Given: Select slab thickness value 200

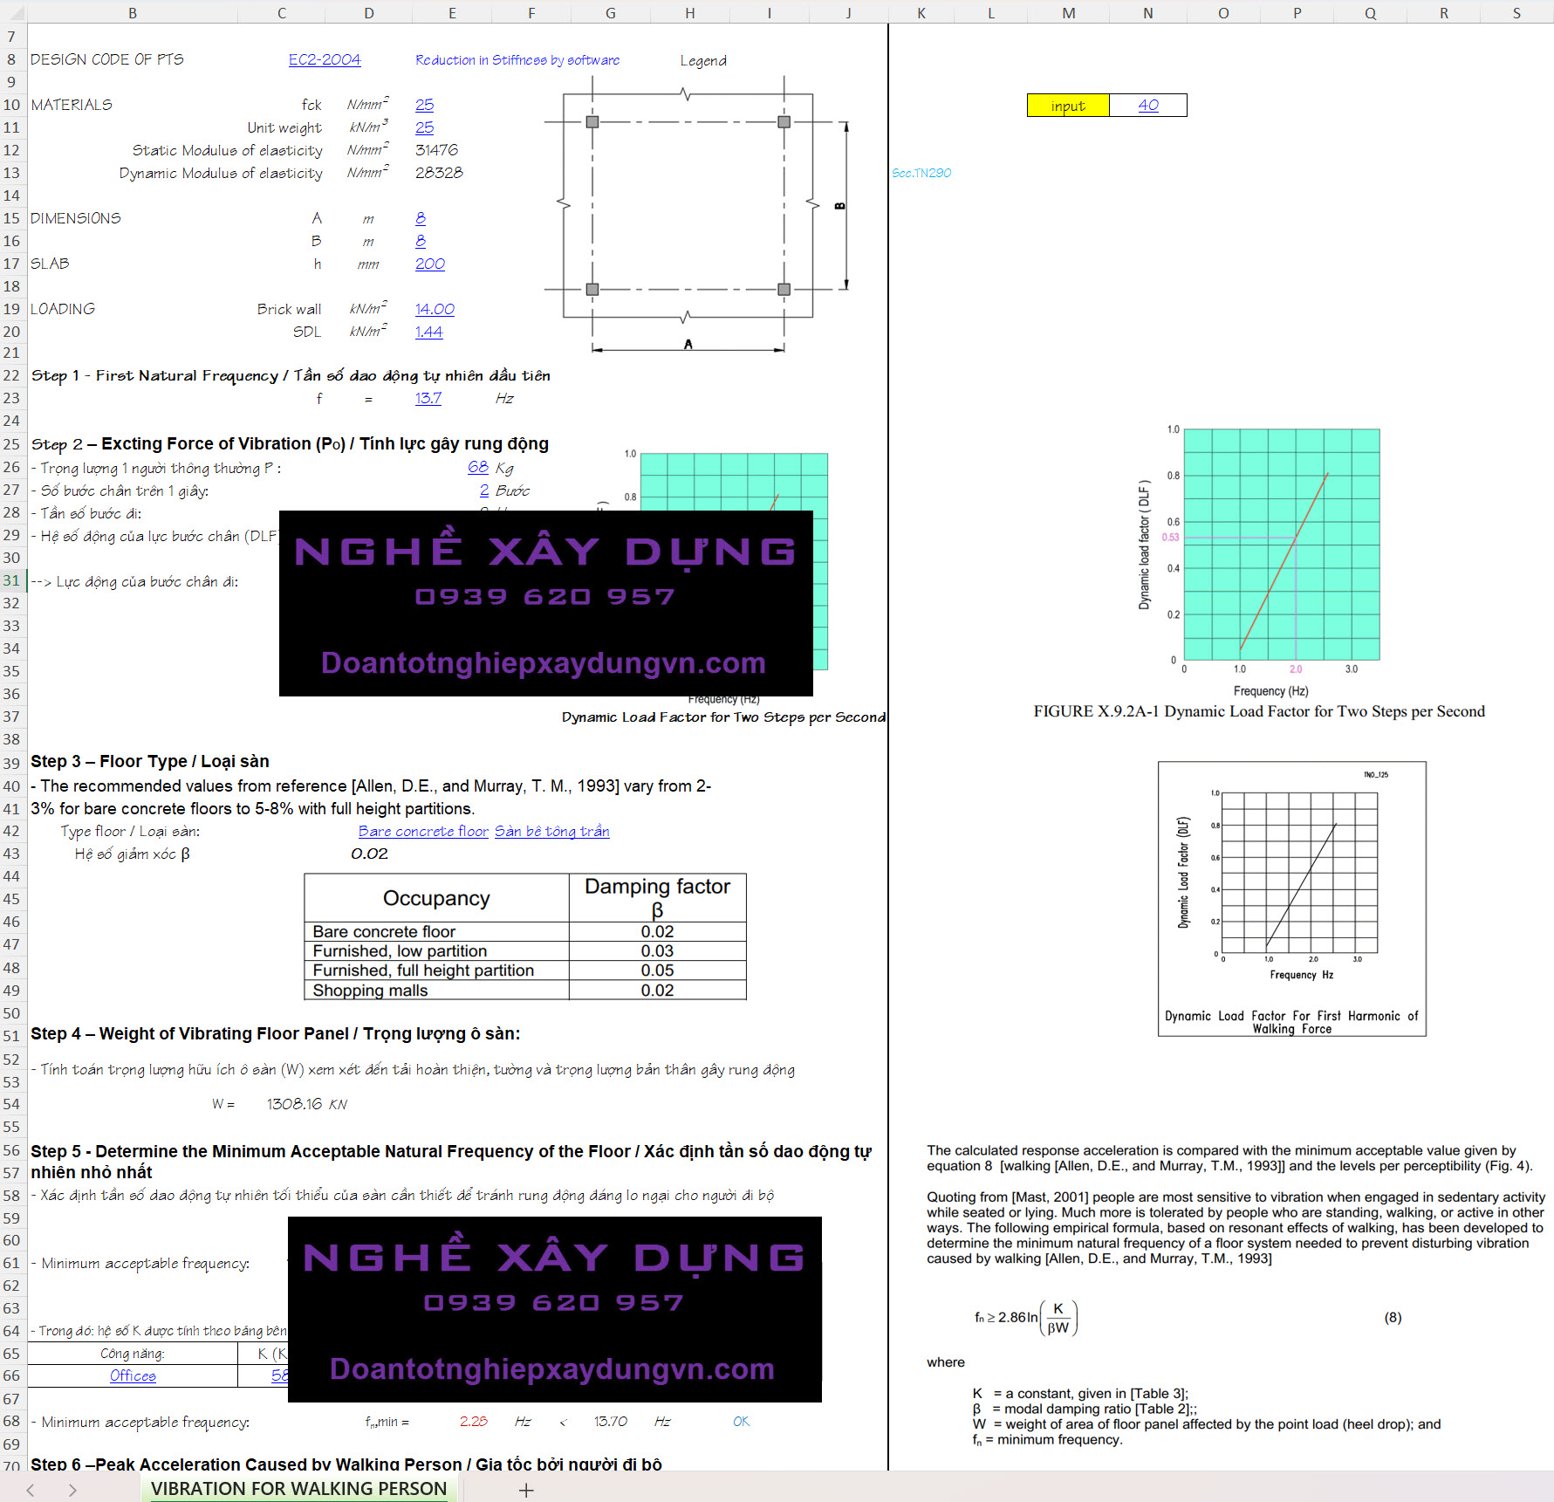Looking at the screenshot, I should pyautogui.click(x=430, y=264).
